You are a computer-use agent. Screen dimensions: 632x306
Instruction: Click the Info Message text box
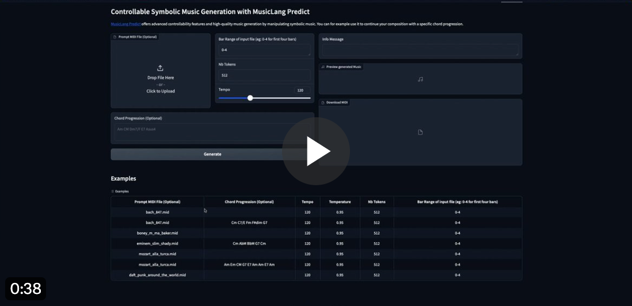point(420,50)
